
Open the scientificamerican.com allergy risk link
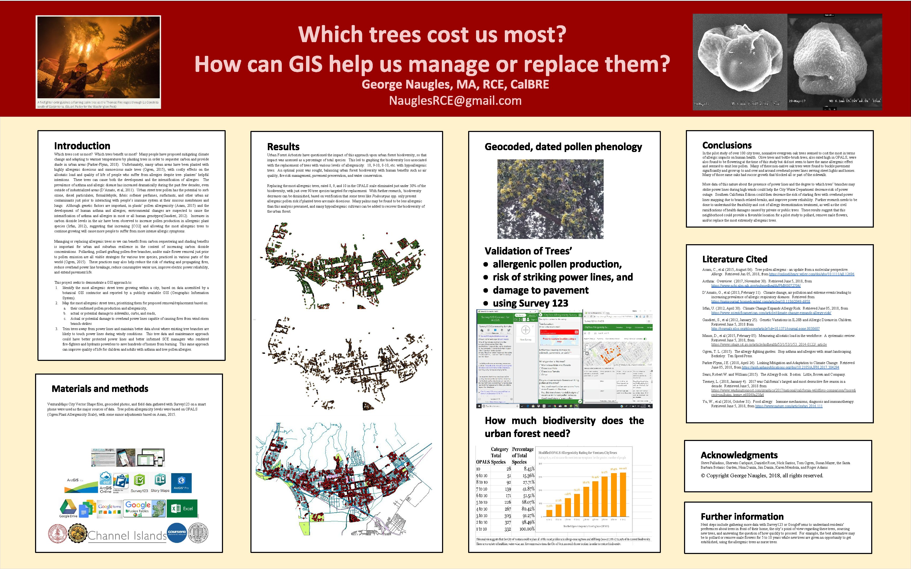pos(771,313)
